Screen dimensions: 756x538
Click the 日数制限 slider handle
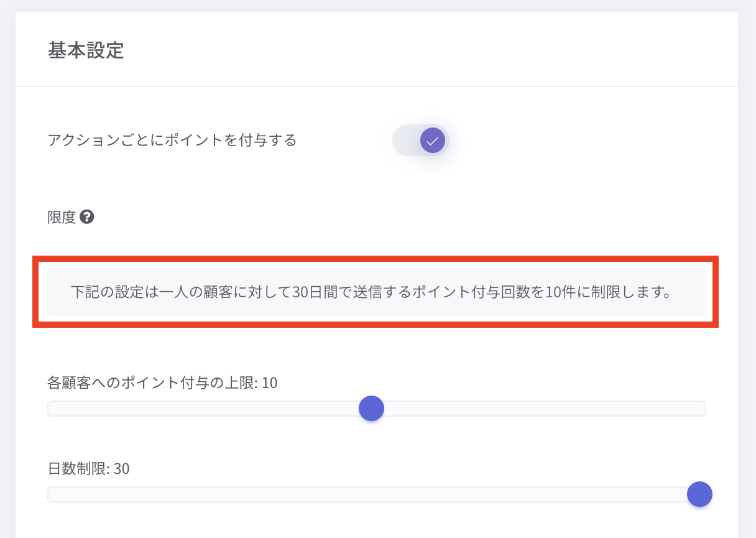point(699,494)
